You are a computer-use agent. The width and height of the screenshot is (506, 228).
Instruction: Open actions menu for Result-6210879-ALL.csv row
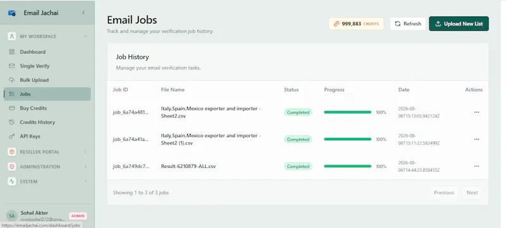[477, 166]
